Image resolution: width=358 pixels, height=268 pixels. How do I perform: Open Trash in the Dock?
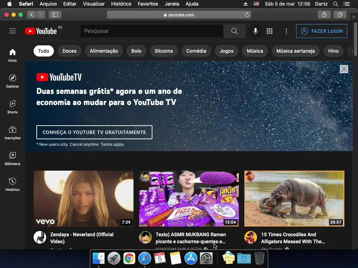click(259, 259)
